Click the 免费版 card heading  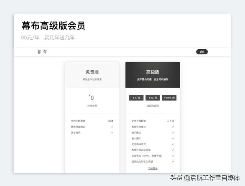click(x=92, y=72)
